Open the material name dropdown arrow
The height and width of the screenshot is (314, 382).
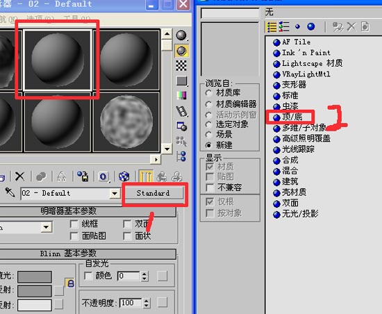pyautogui.click(x=115, y=194)
